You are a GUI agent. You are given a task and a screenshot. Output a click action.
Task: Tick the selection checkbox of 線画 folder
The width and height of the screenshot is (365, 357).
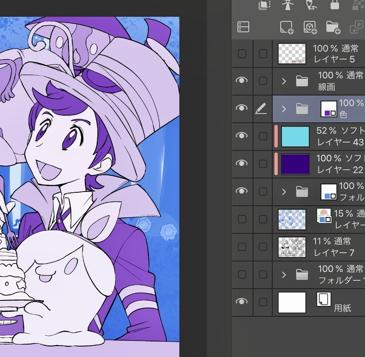[x=263, y=81]
